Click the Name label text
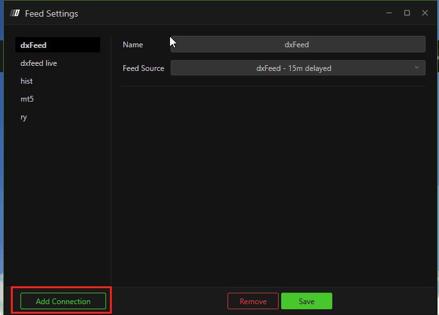The width and height of the screenshot is (439, 315). (x=133, y=45)
